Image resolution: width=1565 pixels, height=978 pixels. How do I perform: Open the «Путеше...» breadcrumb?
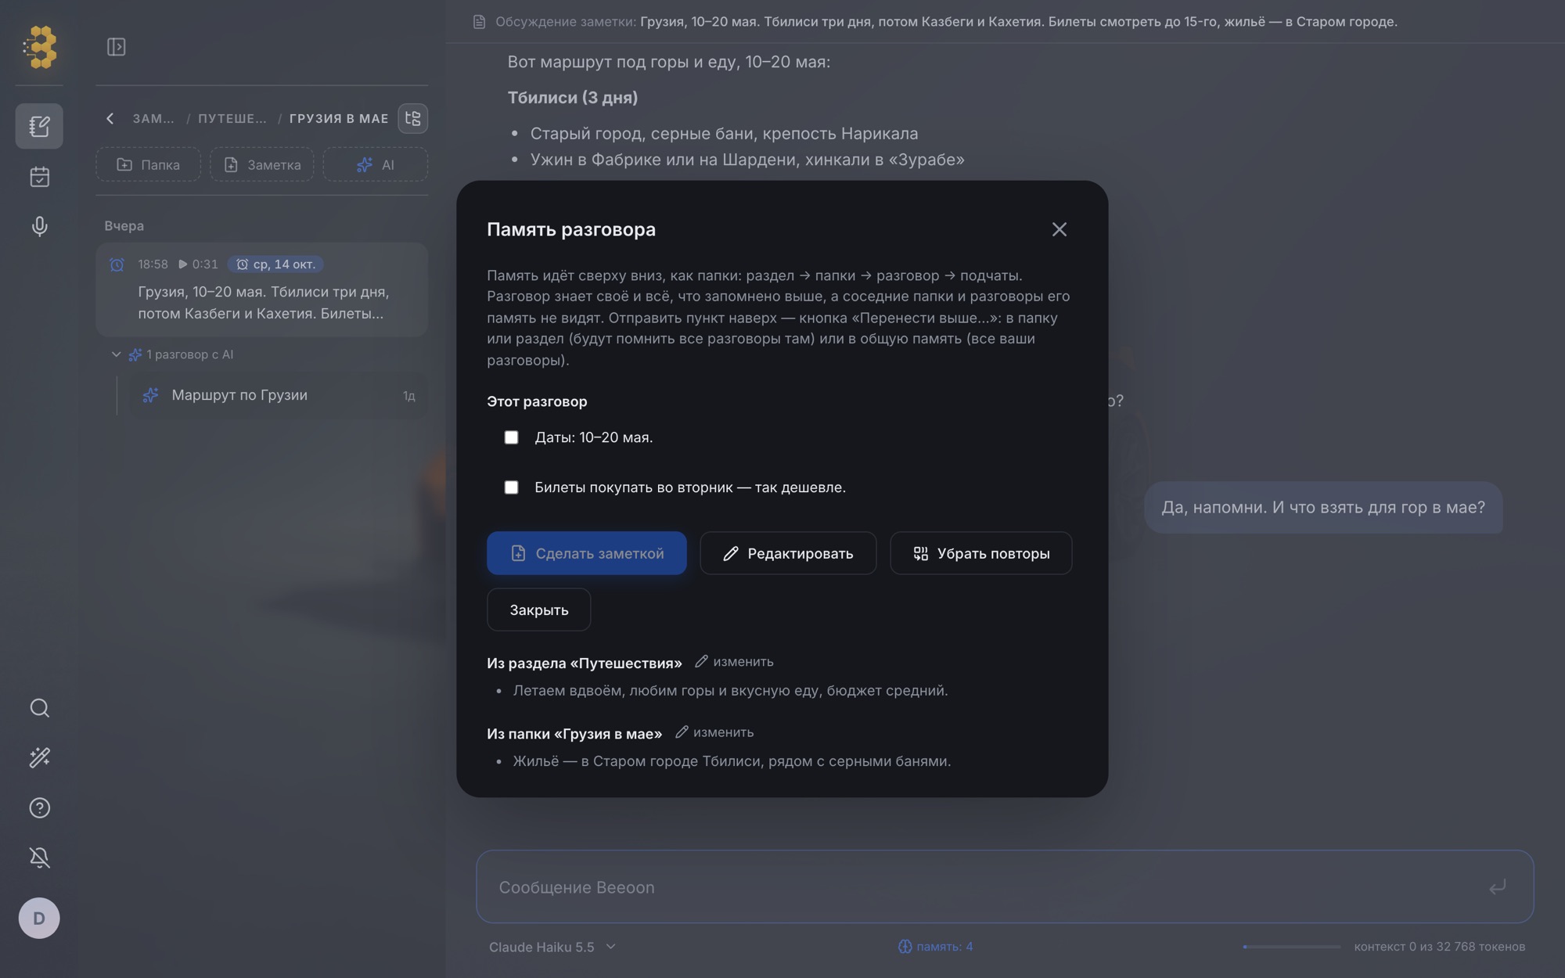232,118
